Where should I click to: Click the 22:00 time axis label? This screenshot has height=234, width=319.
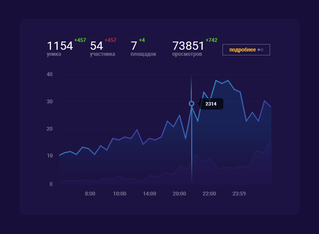(209, 193)
